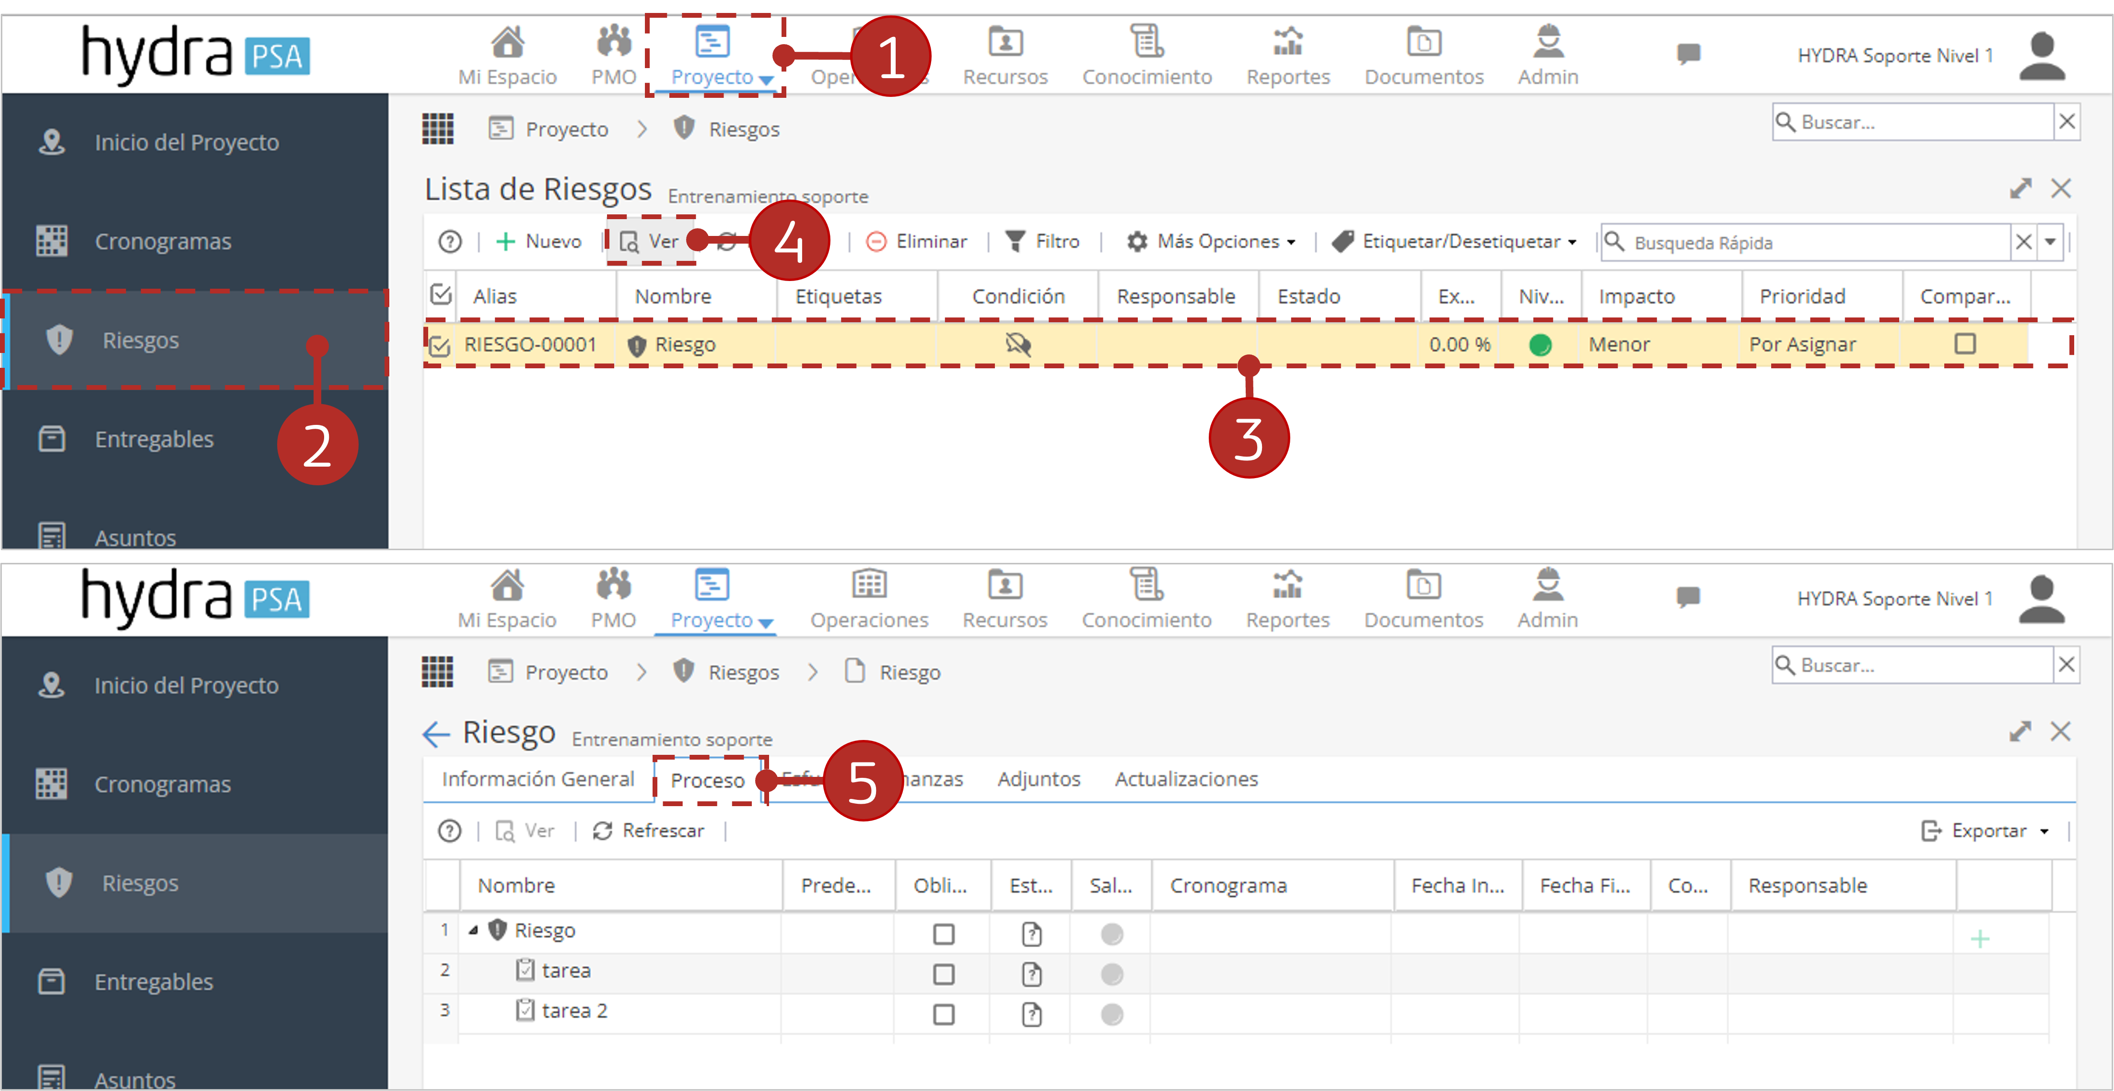Click the green Nivel indicator on RIESGO-00001
2114x1091 pixels.
tap(1541, 345)
